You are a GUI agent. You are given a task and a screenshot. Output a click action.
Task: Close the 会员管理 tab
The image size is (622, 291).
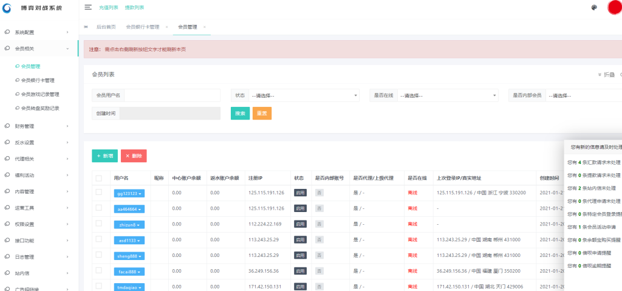(205, 27)
